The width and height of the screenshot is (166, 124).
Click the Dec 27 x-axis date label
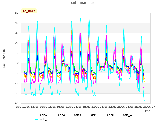point(150,107)
